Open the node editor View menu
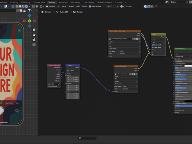 coord(64,6)
